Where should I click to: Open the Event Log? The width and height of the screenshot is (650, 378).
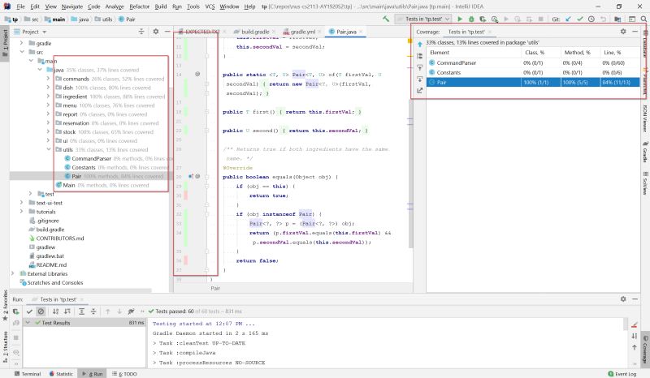tap(622, 374)
